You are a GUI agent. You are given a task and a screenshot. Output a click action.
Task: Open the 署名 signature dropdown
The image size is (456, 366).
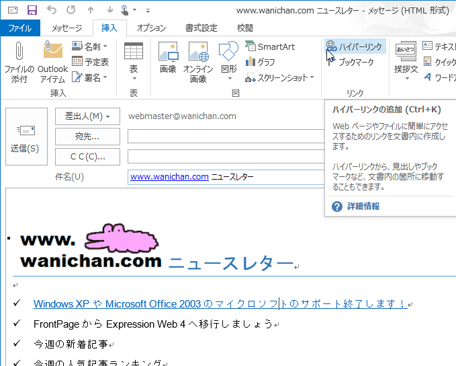point(90,77)
